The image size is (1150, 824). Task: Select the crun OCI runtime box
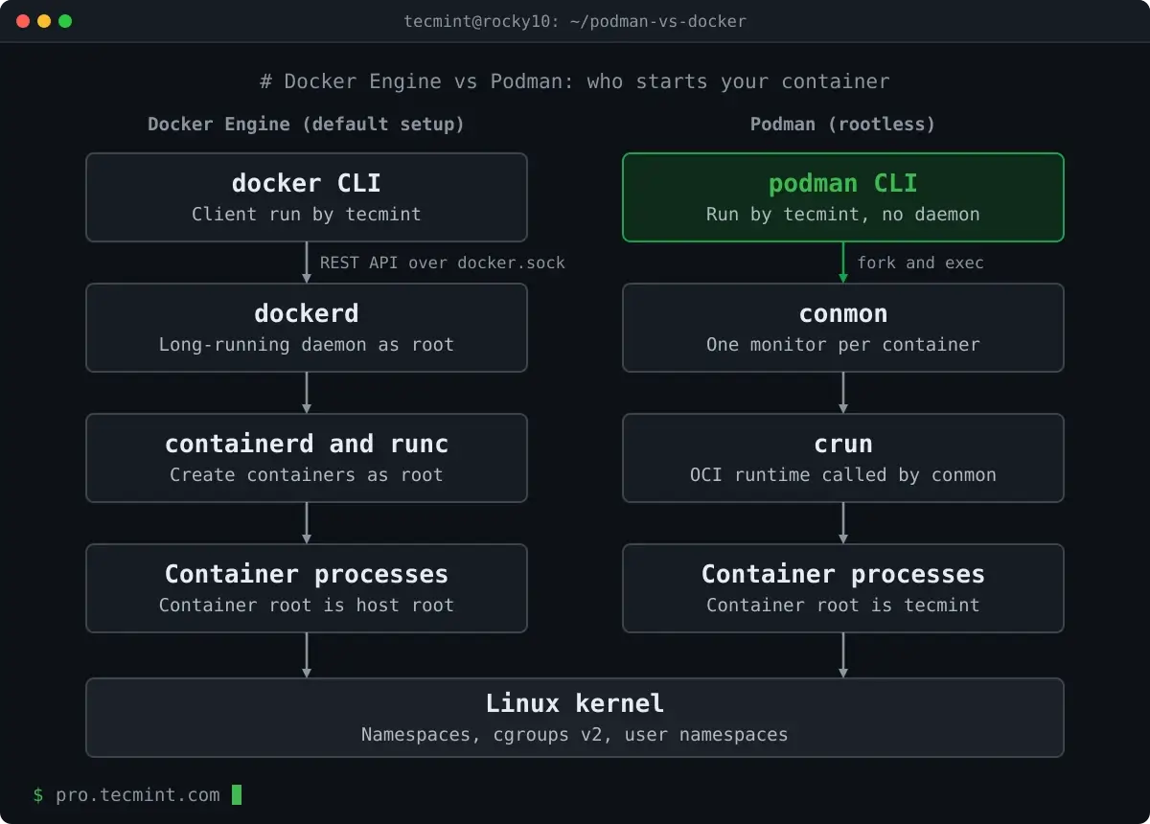[x=843, y=458]
